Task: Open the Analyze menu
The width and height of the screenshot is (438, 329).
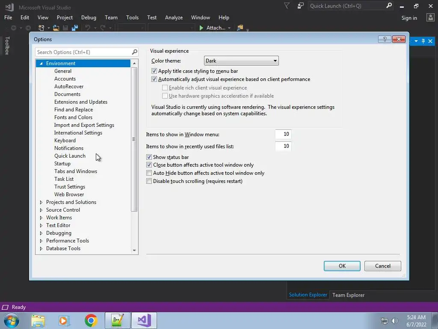Action: 174,17
